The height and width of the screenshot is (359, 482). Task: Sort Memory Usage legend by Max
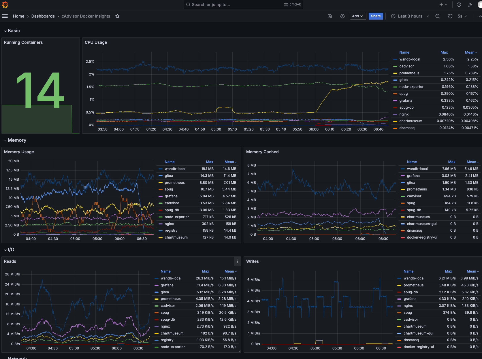coord(210,162)
